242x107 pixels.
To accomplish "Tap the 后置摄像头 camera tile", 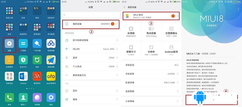I will click(171, 32).
